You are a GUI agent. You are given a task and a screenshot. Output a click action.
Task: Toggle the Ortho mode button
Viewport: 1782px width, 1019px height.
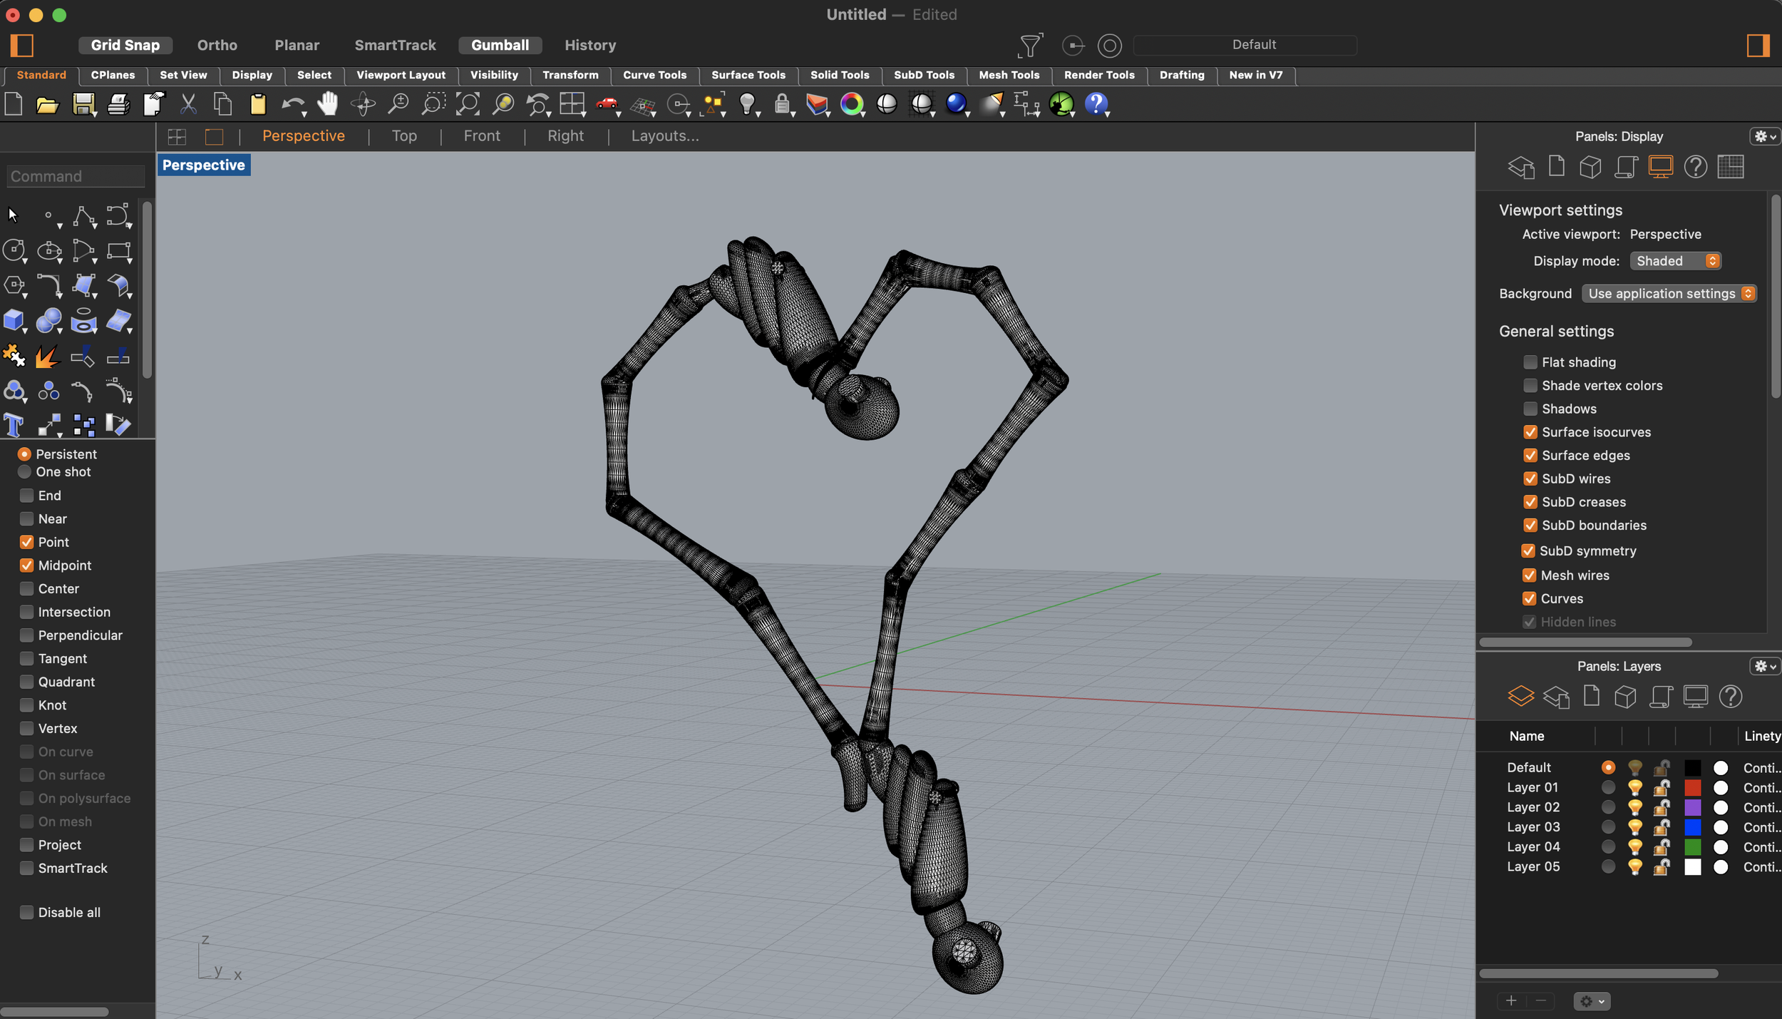tap(217, 45)
